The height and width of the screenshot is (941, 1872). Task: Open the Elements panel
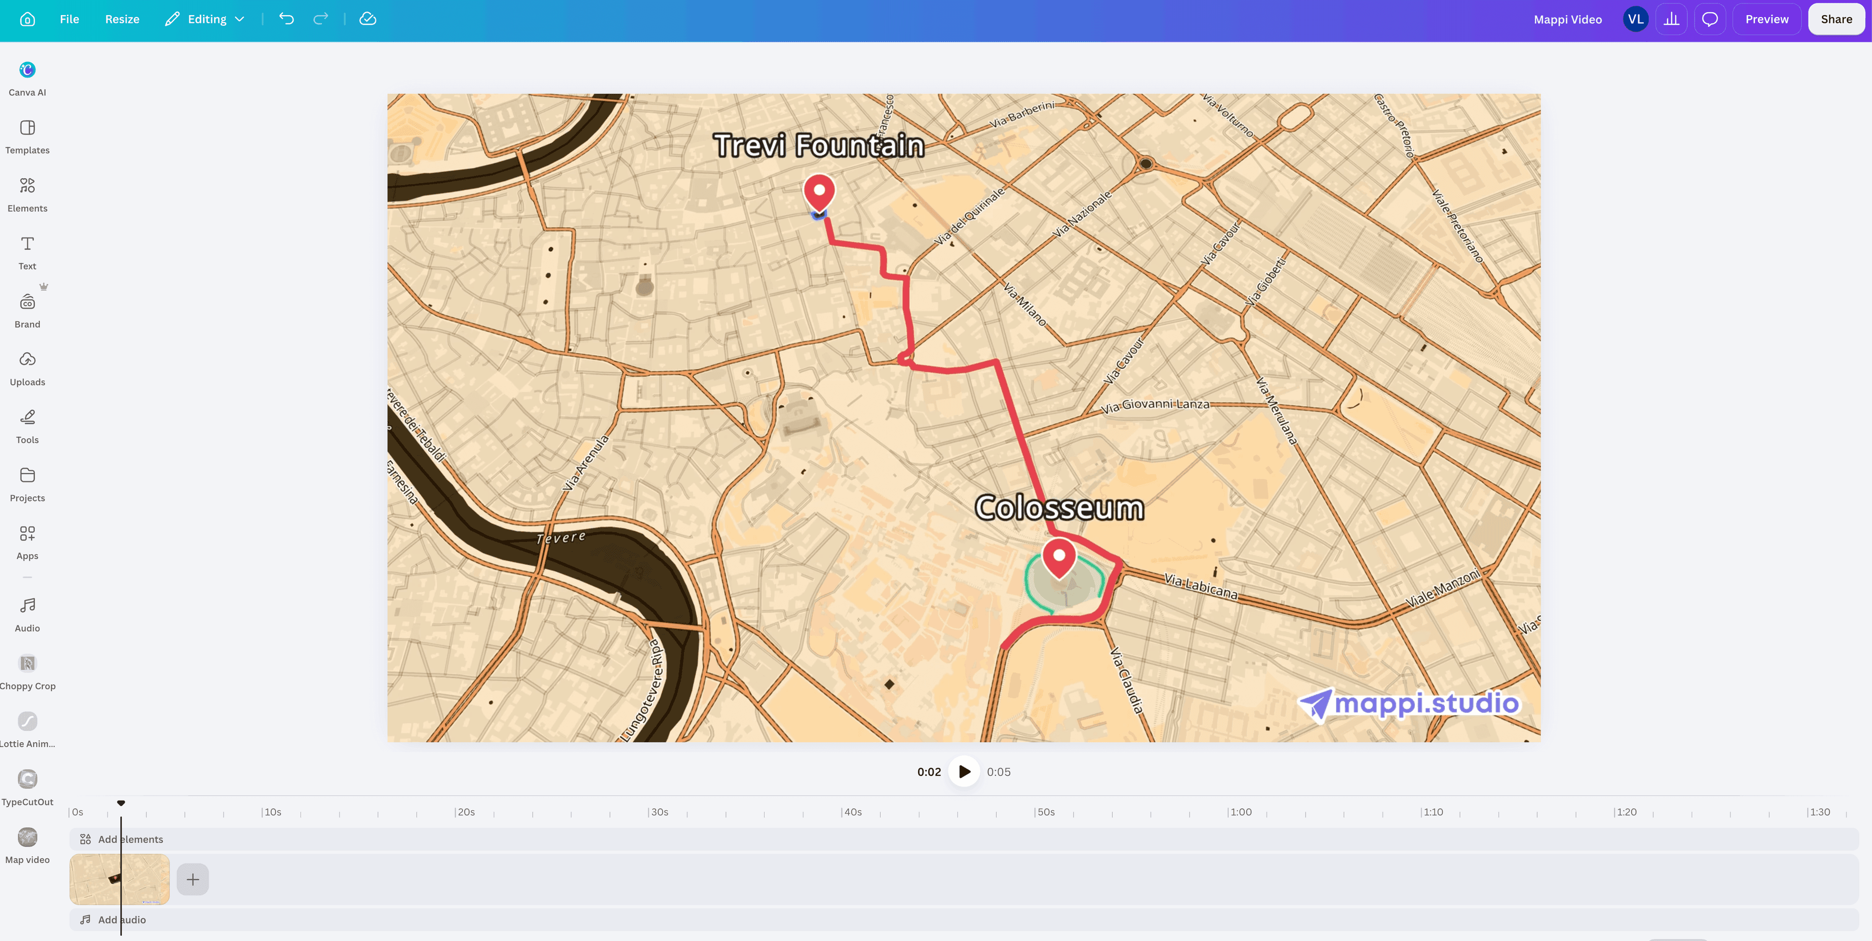[x=28, y=195]
